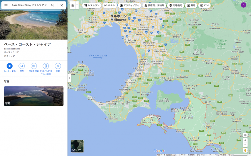Collapse the side panel arrow
This screenshot has height=156, width=251.
coord(69,78)
